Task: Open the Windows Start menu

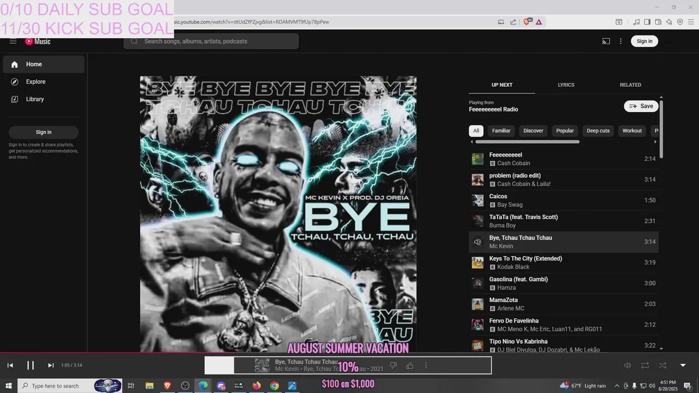Action: [x=9, y=386]
